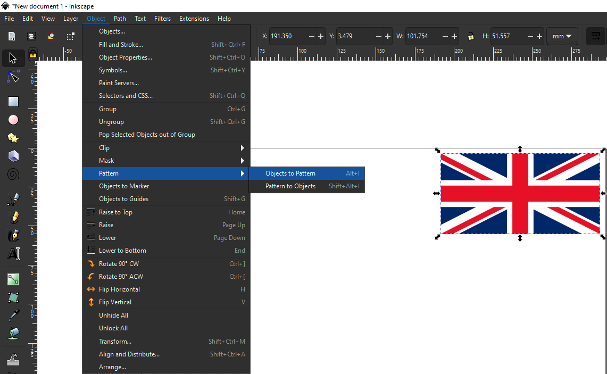Select the Text tool
607x374 pixels.
pyautogui.click(x=13, y=254)
